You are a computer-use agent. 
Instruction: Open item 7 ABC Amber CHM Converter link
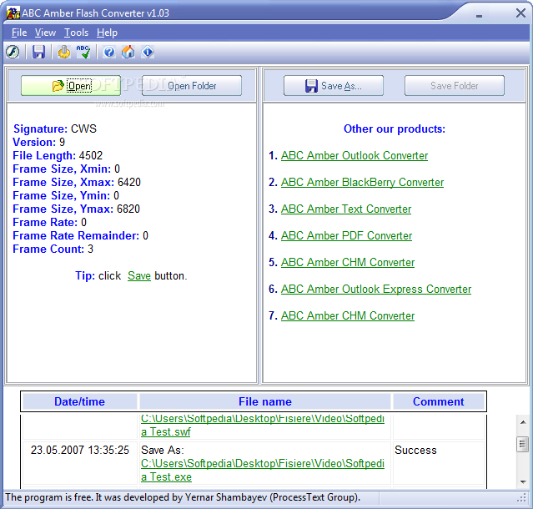pos(348,316)
